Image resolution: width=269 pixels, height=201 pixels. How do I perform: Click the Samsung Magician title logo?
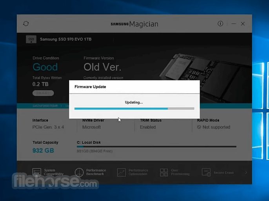click(134, 24)
